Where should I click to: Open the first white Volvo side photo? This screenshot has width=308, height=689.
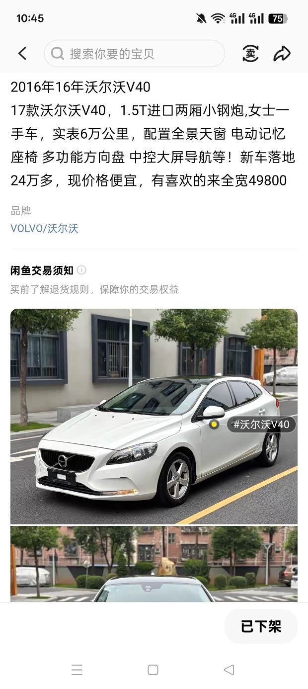click(x=154, y=417)
